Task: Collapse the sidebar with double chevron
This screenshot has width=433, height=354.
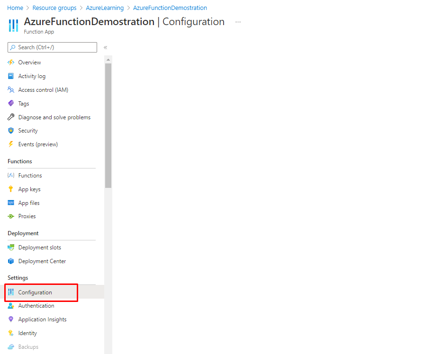Action: [105, 47]
